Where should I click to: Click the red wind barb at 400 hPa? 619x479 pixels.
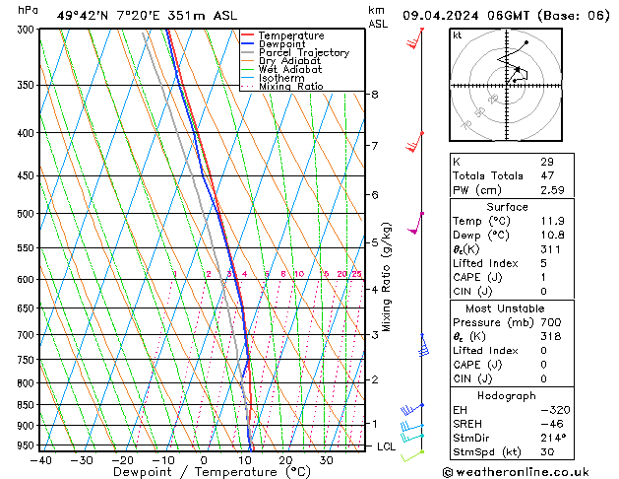pyautogui.click(x=416, y=142)
